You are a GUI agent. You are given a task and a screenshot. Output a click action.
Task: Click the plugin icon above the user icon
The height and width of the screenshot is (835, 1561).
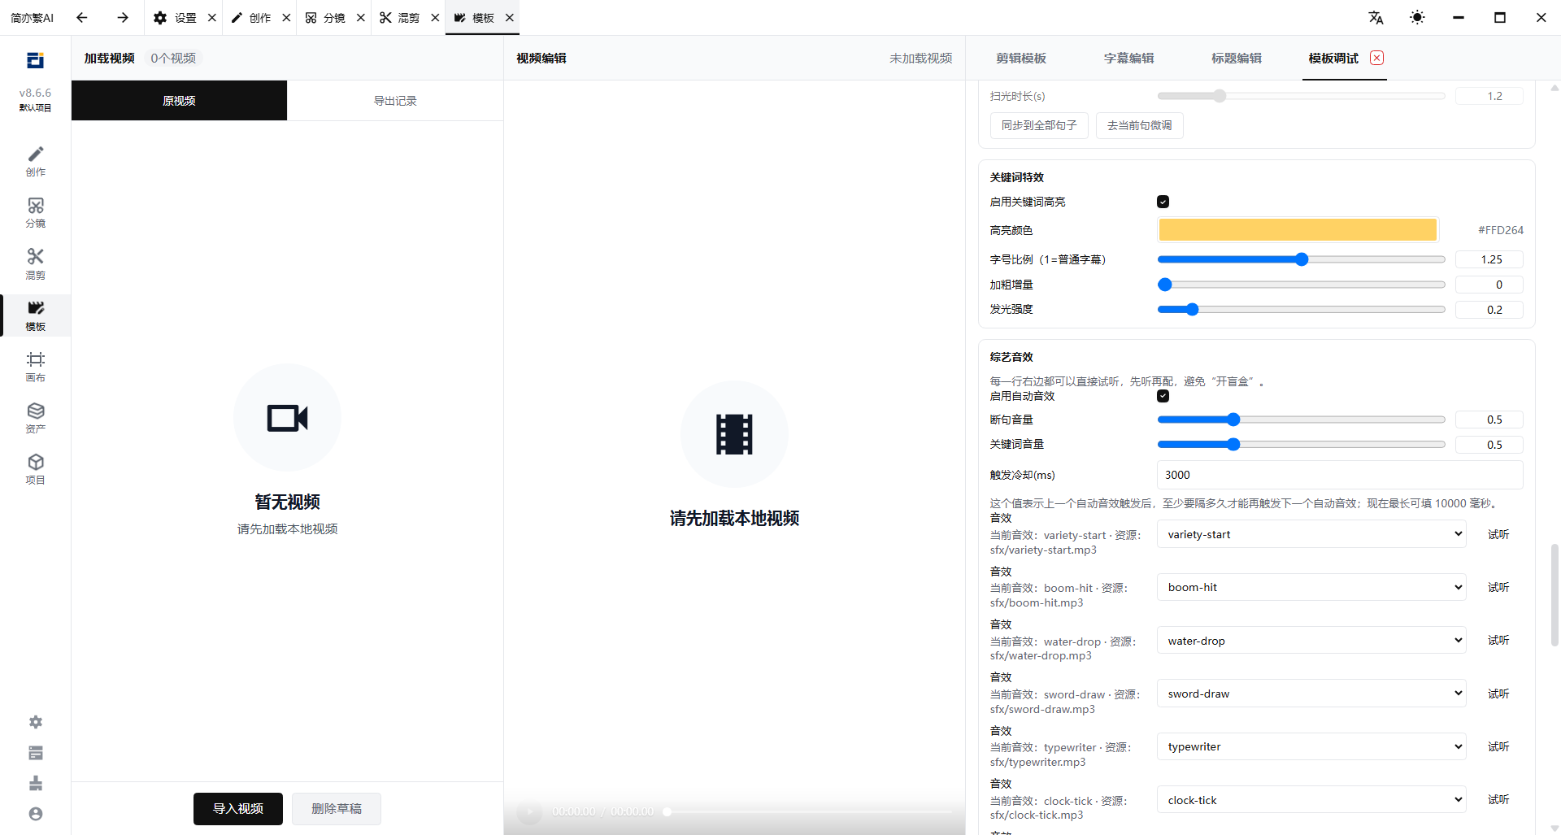[36, 784]
